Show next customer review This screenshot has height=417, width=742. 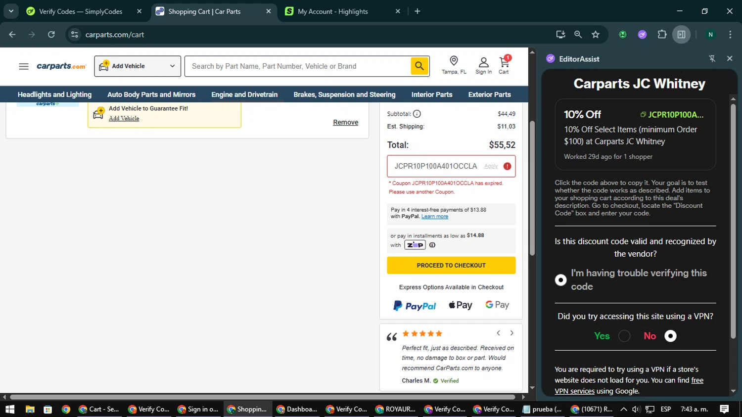click(512, 333)
